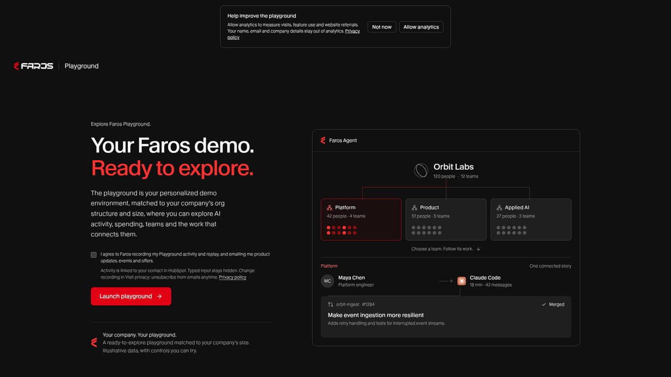Click the Merged checkmark icon
This screenshot has height=377, width=671.
pyautogui.click(x=544, y=304)
